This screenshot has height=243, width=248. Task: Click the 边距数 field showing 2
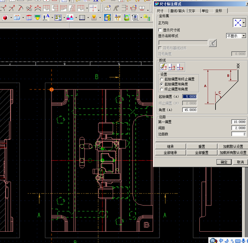point(239,134)
